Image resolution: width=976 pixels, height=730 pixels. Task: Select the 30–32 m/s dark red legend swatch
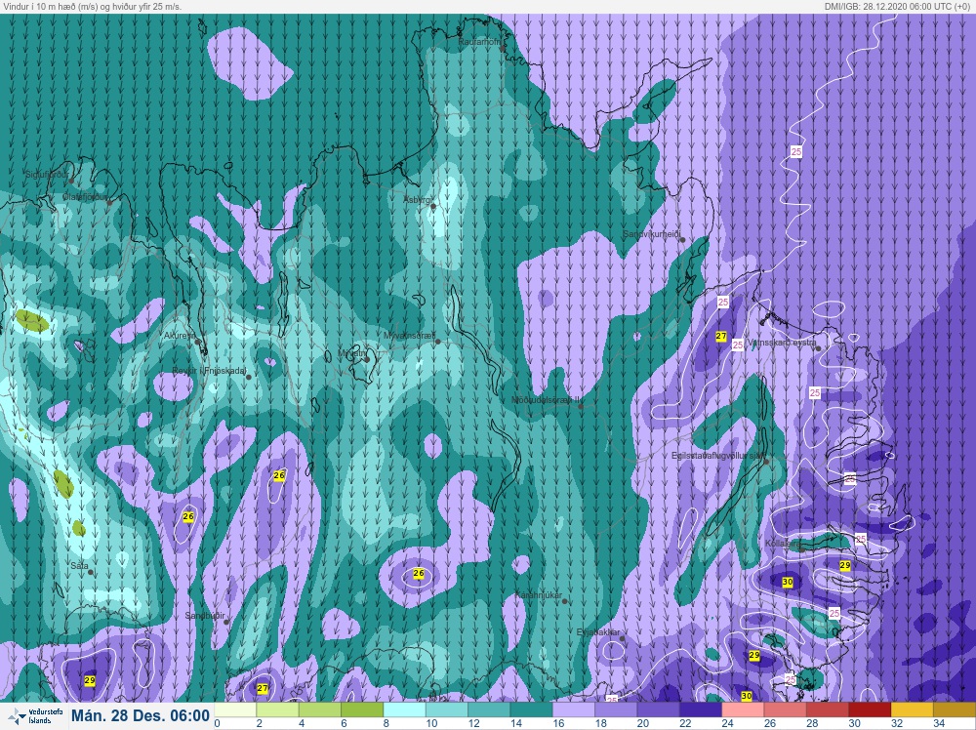pyautogui.click(x=870, y=710)
